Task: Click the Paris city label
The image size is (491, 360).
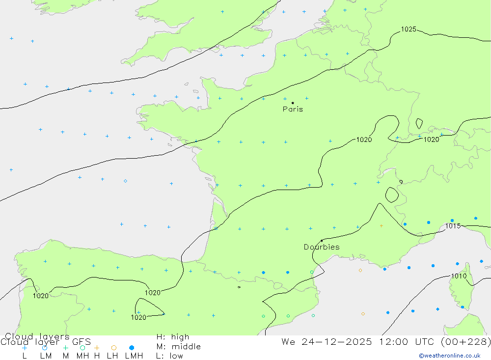Action: 293,109
